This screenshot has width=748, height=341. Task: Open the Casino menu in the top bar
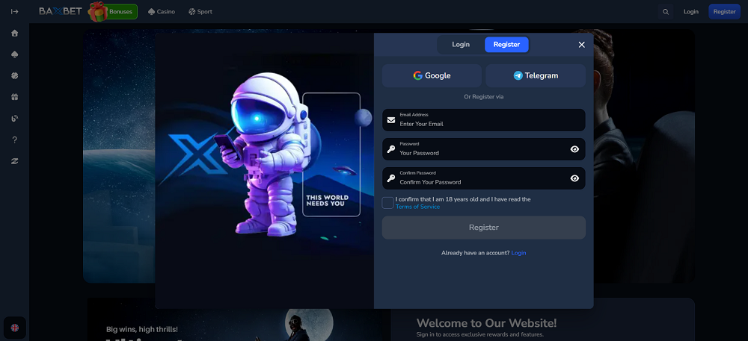[x=162, y=12]
